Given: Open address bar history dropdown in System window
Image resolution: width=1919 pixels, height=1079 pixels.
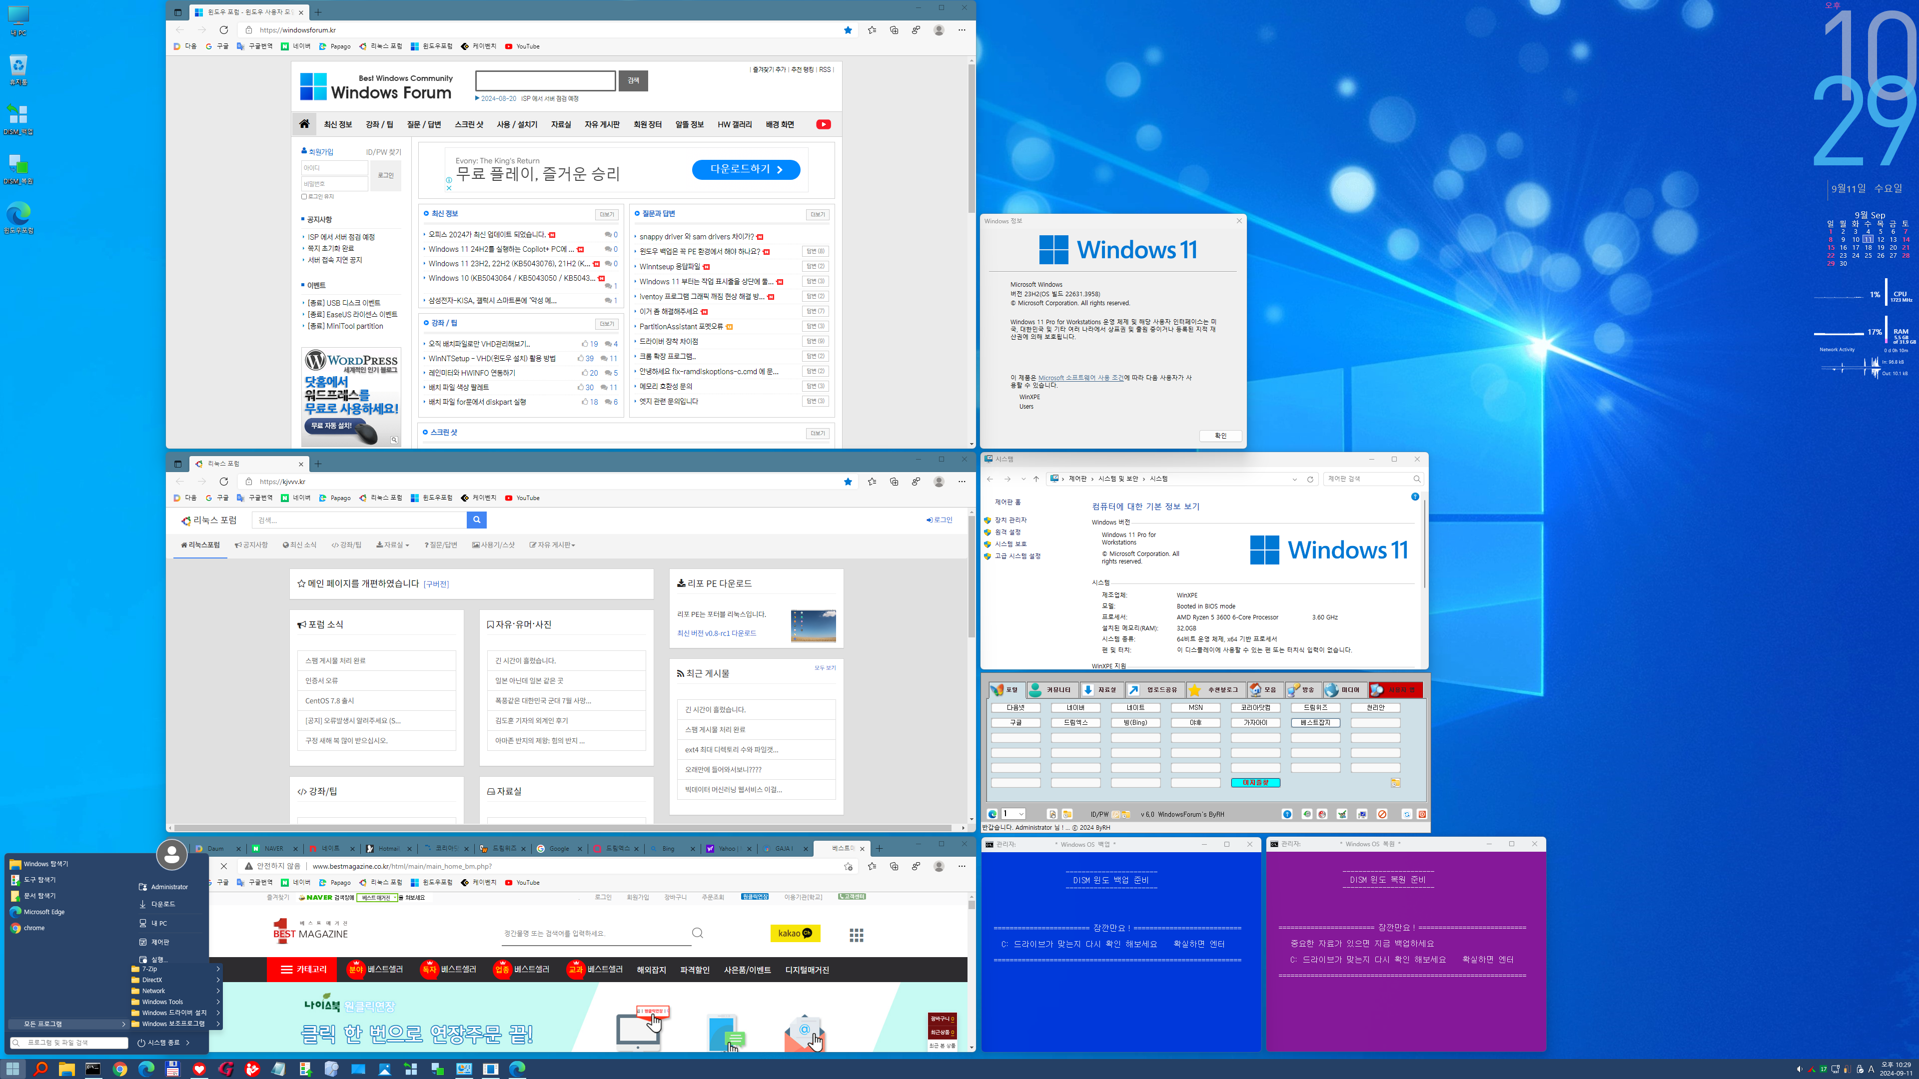Looking at the screenshot, I should click(x=1295, y=479).
